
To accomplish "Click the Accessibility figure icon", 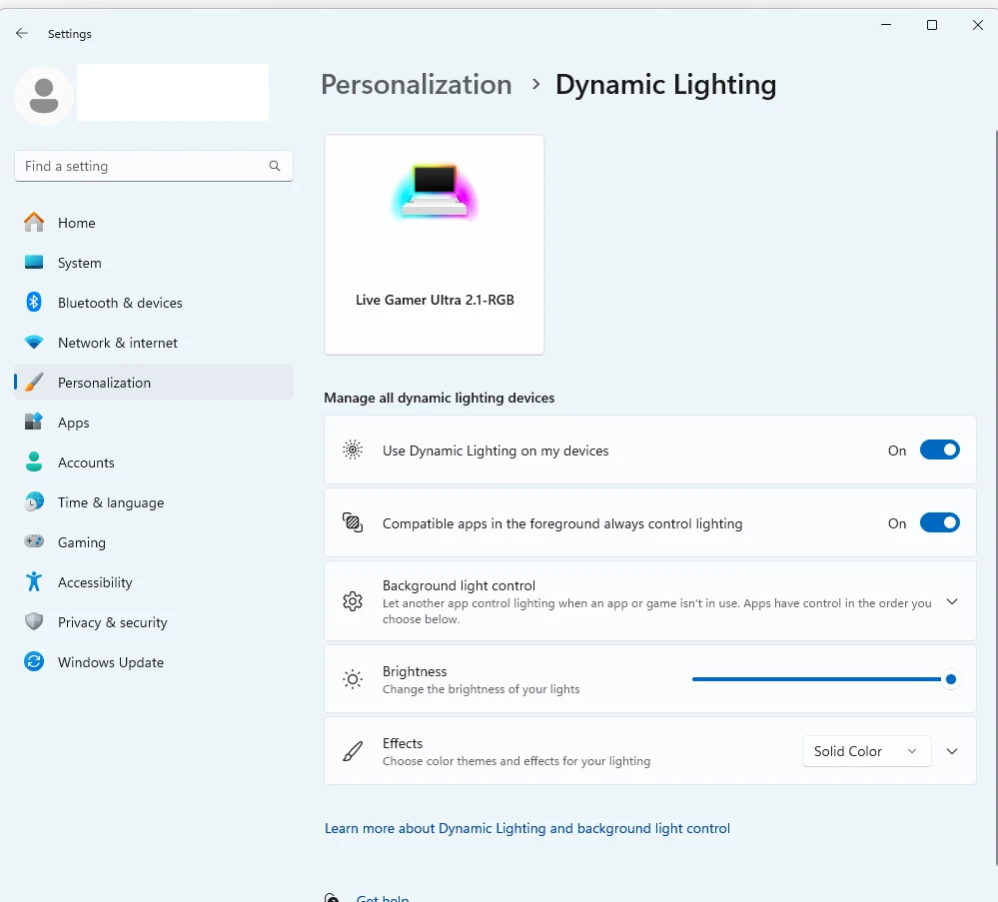I will [x=34, y=582].
